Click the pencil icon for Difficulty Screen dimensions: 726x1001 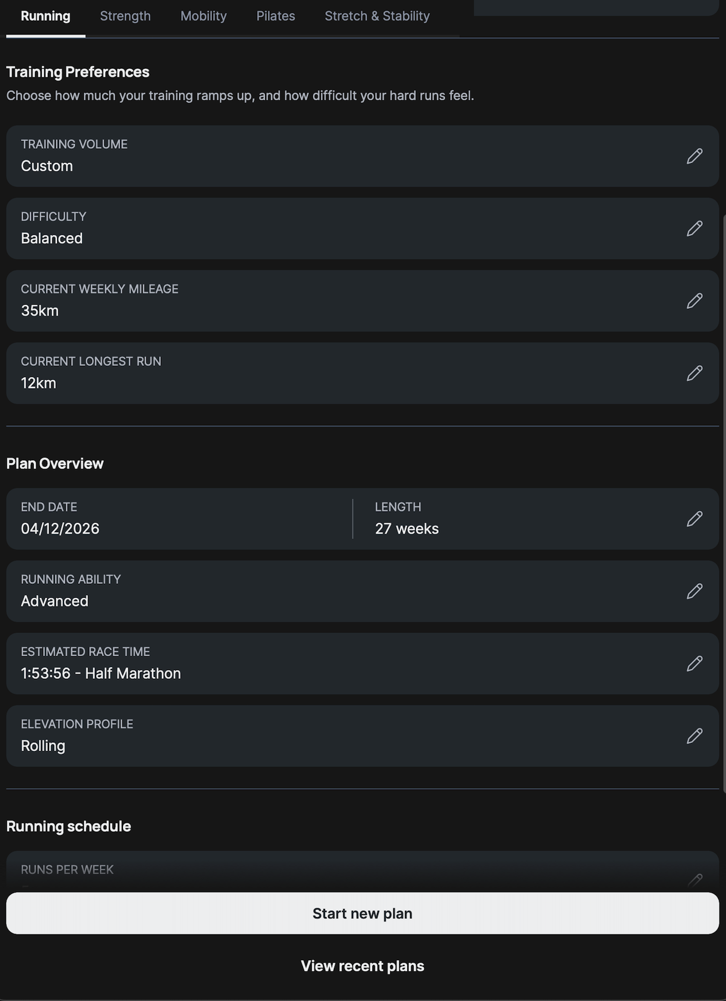694,228
